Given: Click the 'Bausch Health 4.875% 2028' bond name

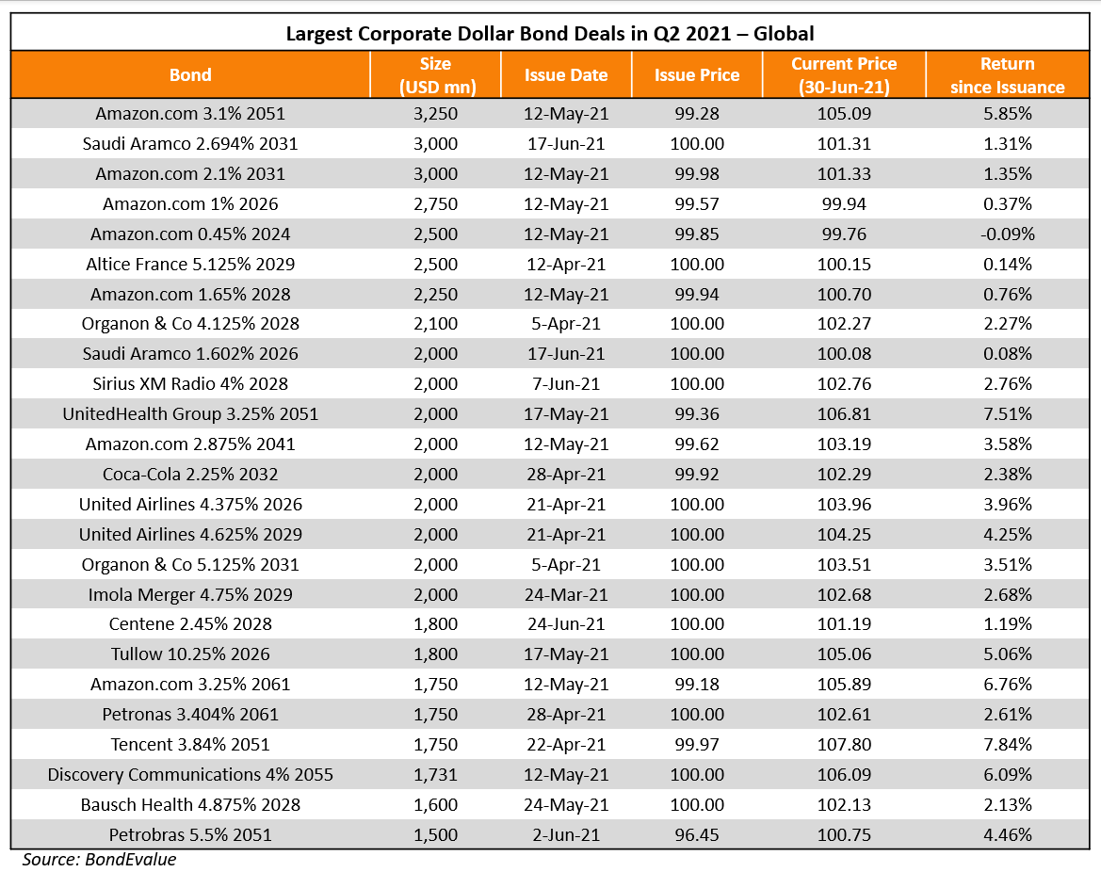Looking at the screenshot, I should (x=190, y=805).
